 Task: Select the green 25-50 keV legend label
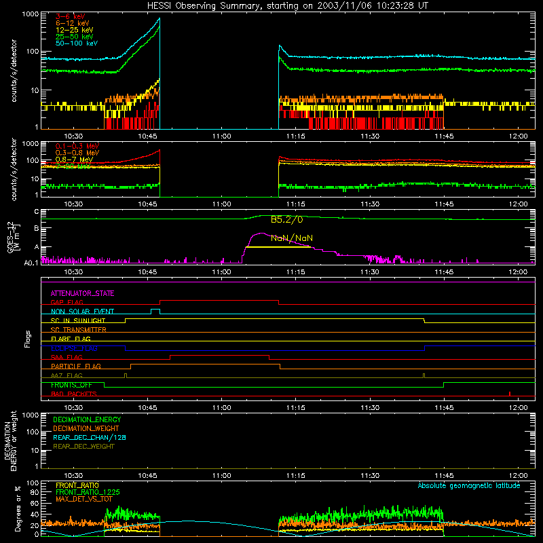tap(74, 37)
